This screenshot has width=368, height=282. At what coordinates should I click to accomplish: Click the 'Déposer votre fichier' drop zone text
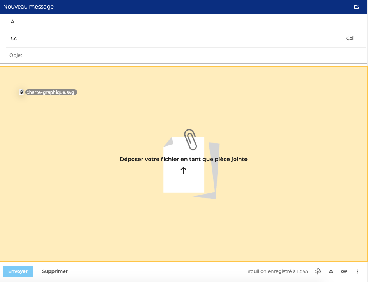click(184, 159)
